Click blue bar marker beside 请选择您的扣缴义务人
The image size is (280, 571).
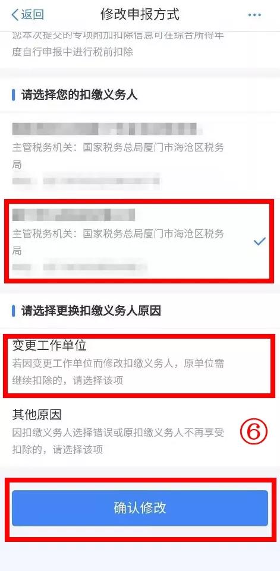14,95
